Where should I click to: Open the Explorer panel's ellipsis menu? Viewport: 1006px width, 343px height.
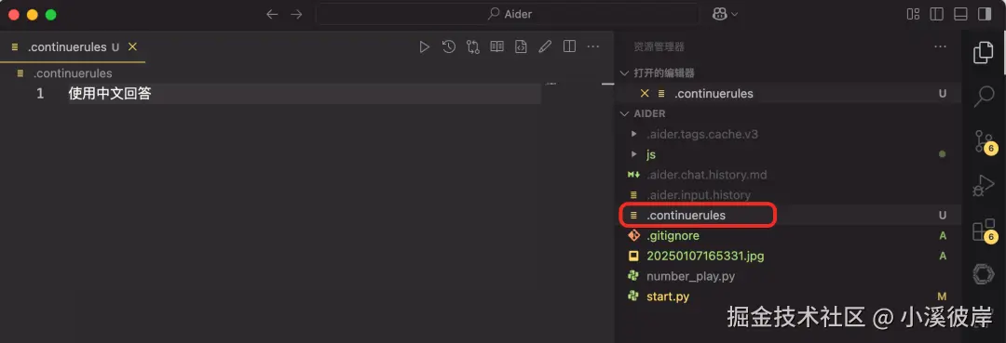[941, 46]
